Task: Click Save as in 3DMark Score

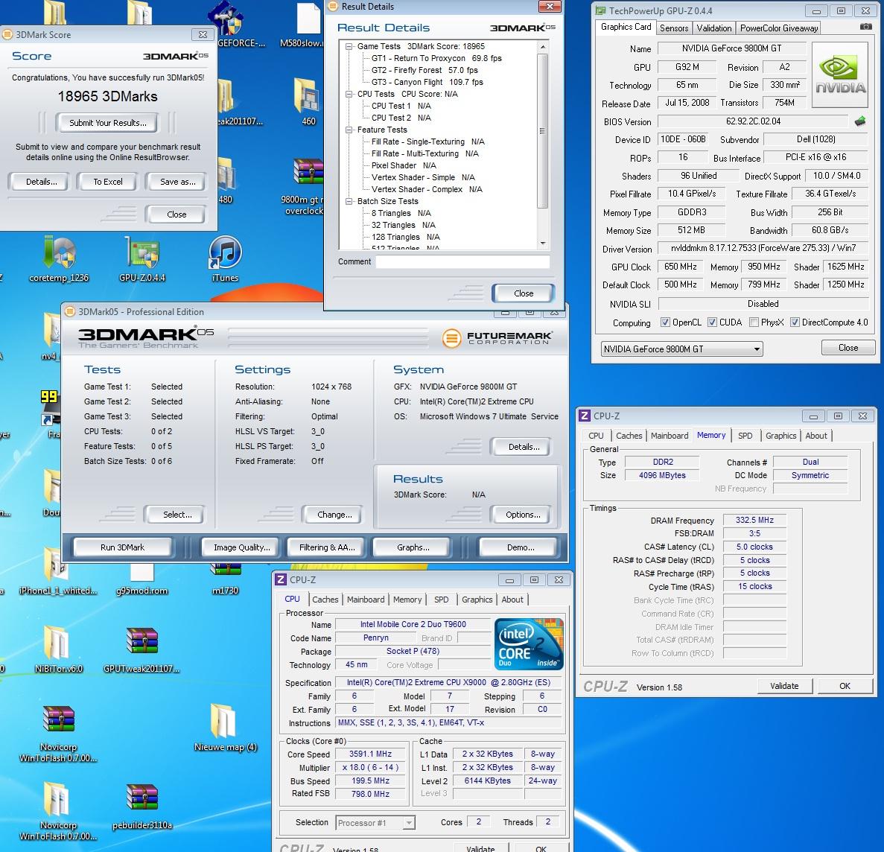Action: click(x=177, y=182)
